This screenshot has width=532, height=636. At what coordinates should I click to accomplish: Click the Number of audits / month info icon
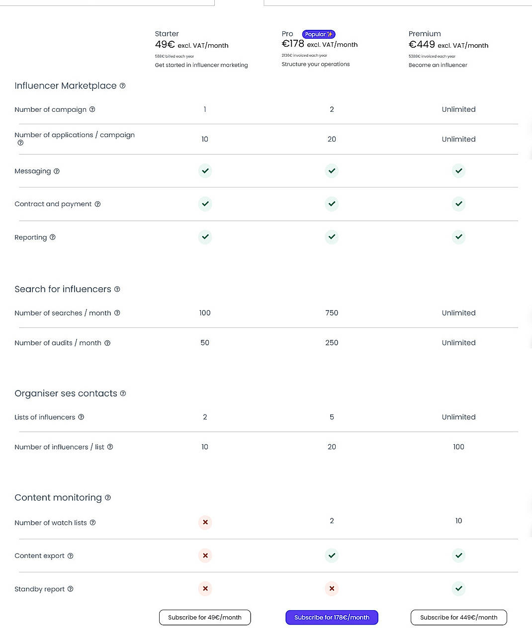(107, 343)
